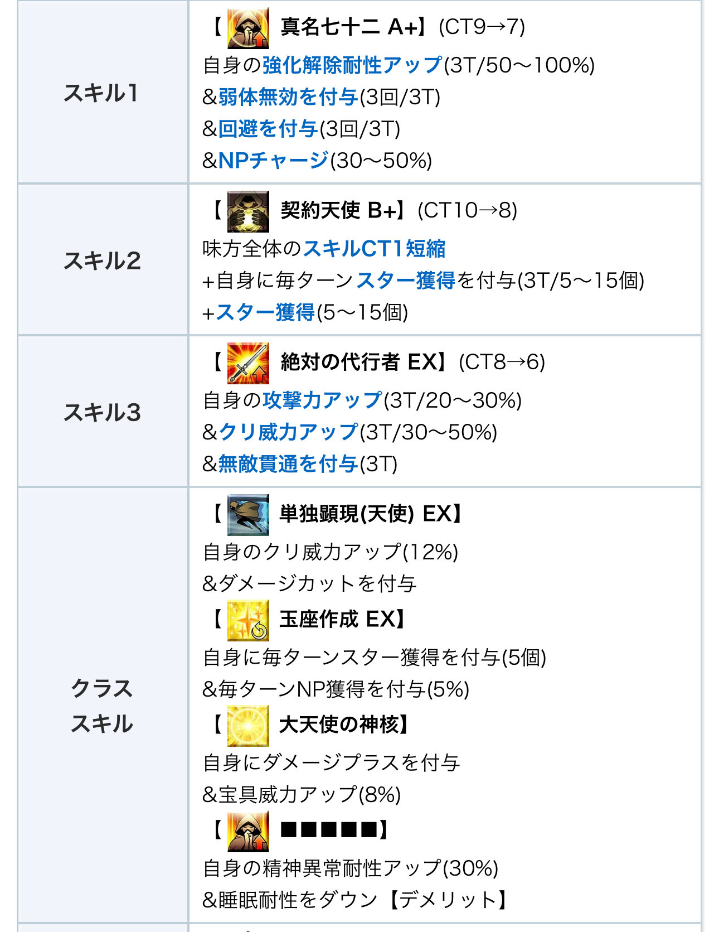Open the 回避を付与 link
This screenshot has width=719, height=932.
268,129
